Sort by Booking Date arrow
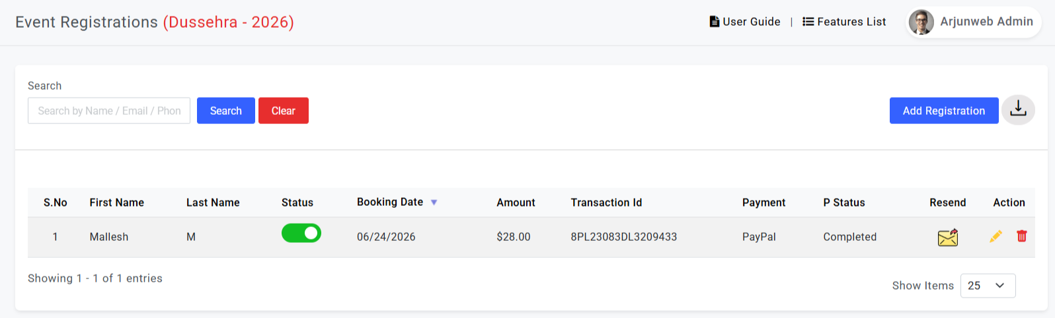 [434, 203]
